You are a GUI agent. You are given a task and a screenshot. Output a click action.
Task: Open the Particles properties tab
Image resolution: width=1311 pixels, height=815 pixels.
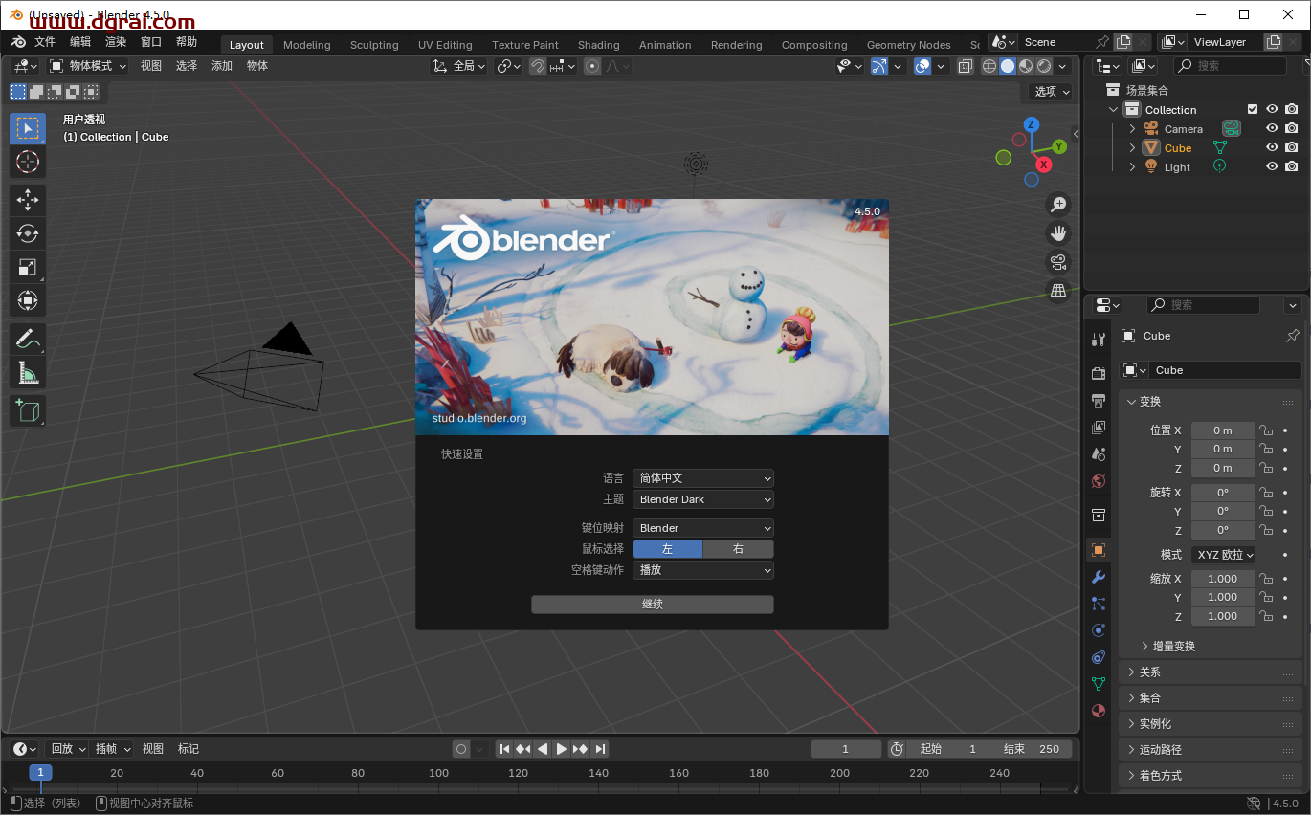pos(1099,604)
